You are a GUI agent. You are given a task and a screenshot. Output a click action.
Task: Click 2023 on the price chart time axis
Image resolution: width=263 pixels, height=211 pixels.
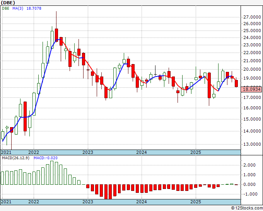88,152
